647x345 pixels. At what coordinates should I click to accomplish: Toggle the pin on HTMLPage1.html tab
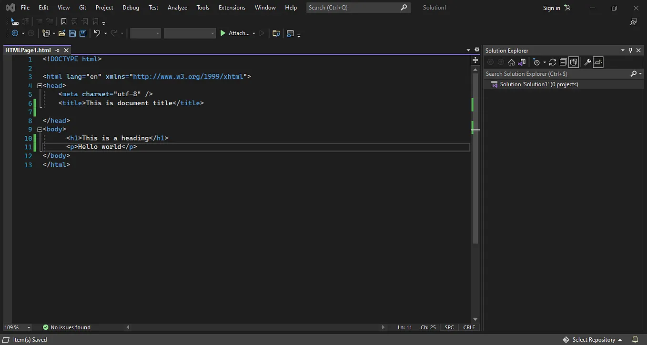pyautogui.click(x=58, y=50)
